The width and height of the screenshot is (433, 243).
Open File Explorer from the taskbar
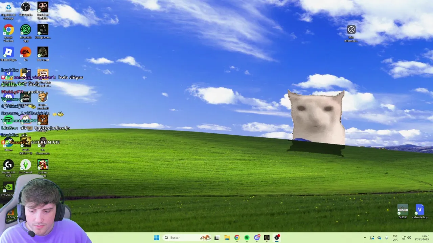(x=227, y=238)
